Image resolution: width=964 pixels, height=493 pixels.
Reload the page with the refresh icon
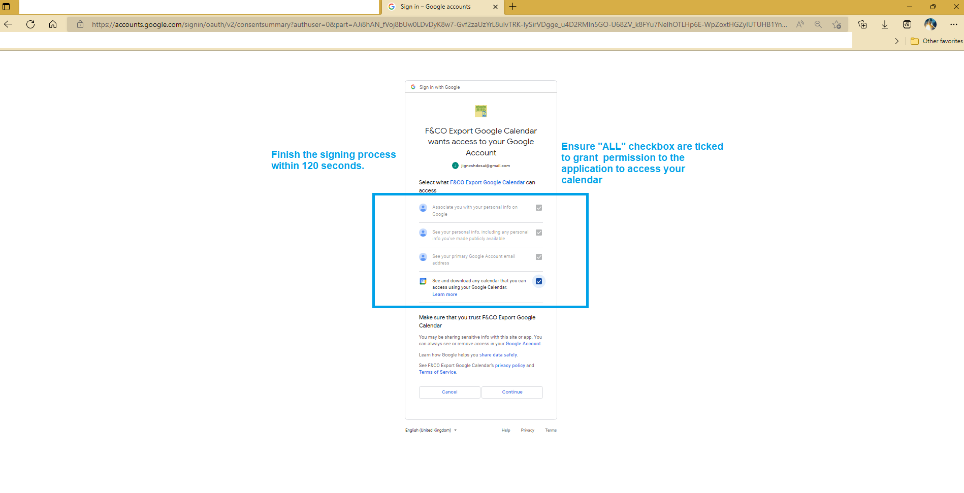(30, 24)
